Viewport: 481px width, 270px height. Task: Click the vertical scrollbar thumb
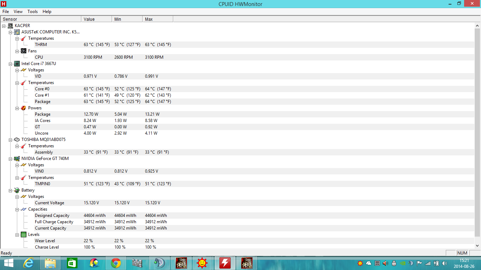tap(477, 133)
